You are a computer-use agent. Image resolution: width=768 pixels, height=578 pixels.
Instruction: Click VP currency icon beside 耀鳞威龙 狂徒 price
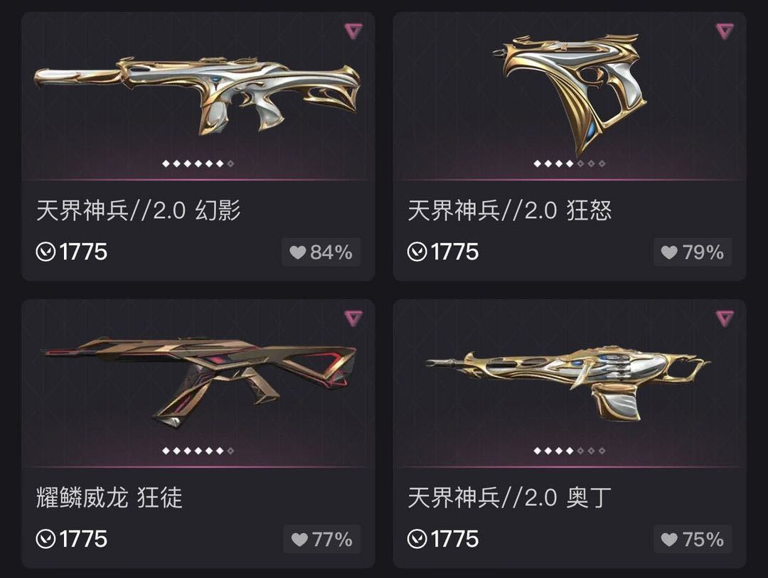pos(46,540)
